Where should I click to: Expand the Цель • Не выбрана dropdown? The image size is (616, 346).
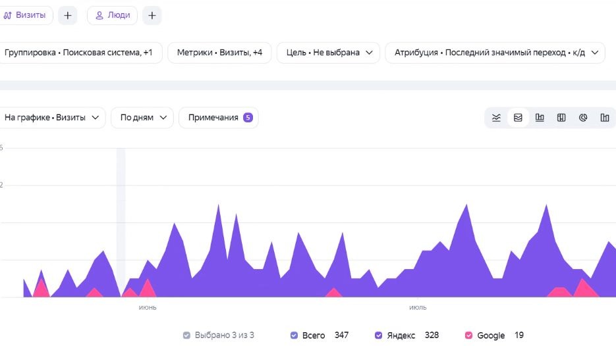pyautogui.click(x=329, y=53)
